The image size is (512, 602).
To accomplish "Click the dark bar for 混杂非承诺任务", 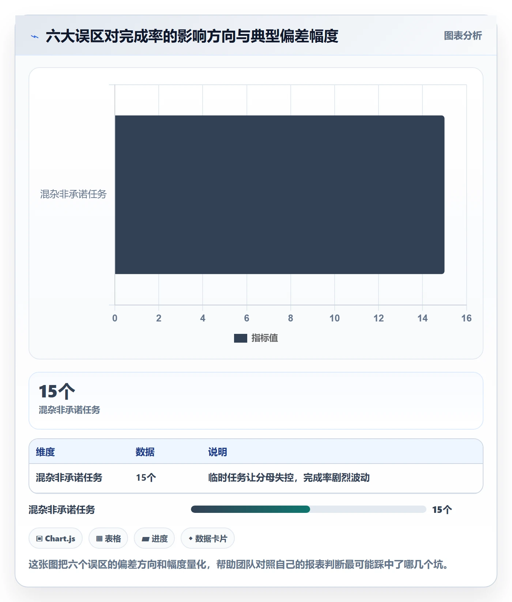I will (279, 195).
